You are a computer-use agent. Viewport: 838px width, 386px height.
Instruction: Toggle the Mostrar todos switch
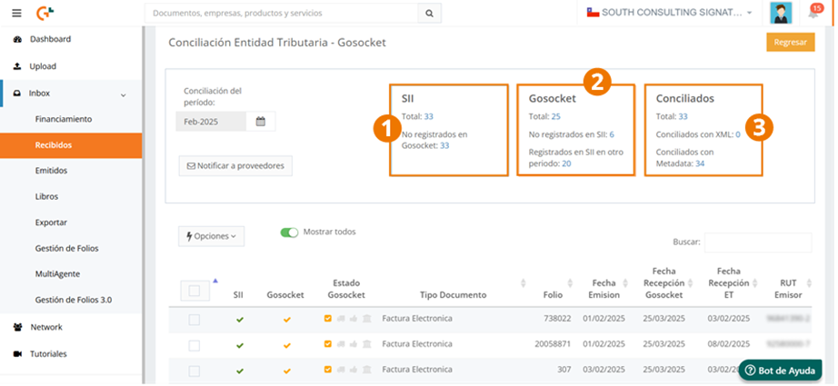tap(289, 233)
